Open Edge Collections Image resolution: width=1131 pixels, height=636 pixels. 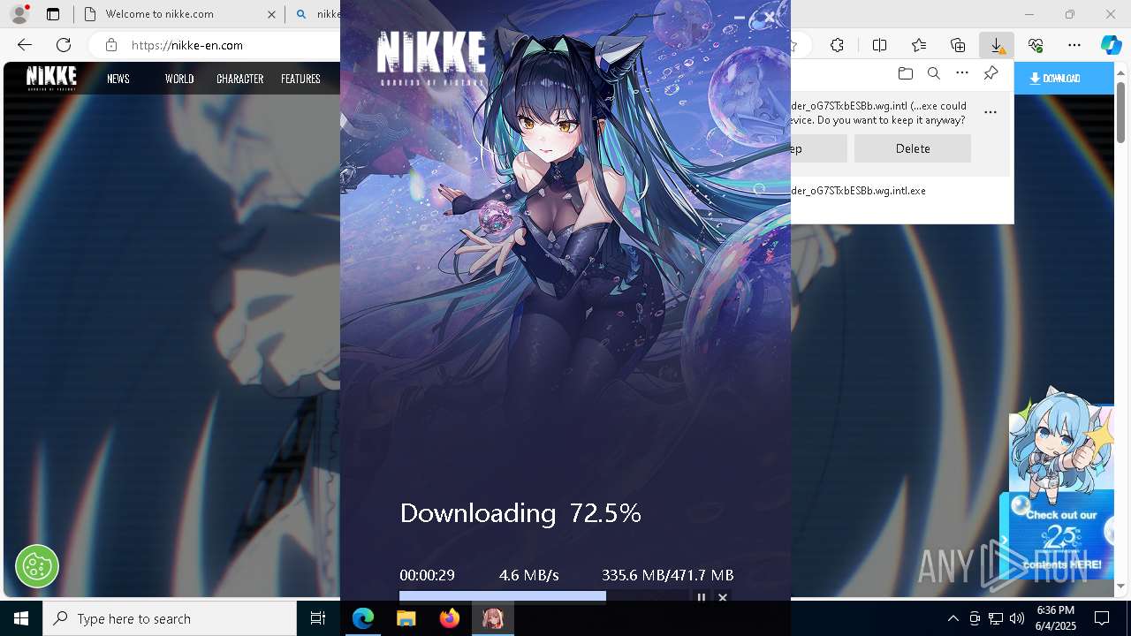[x=958, y=45]
